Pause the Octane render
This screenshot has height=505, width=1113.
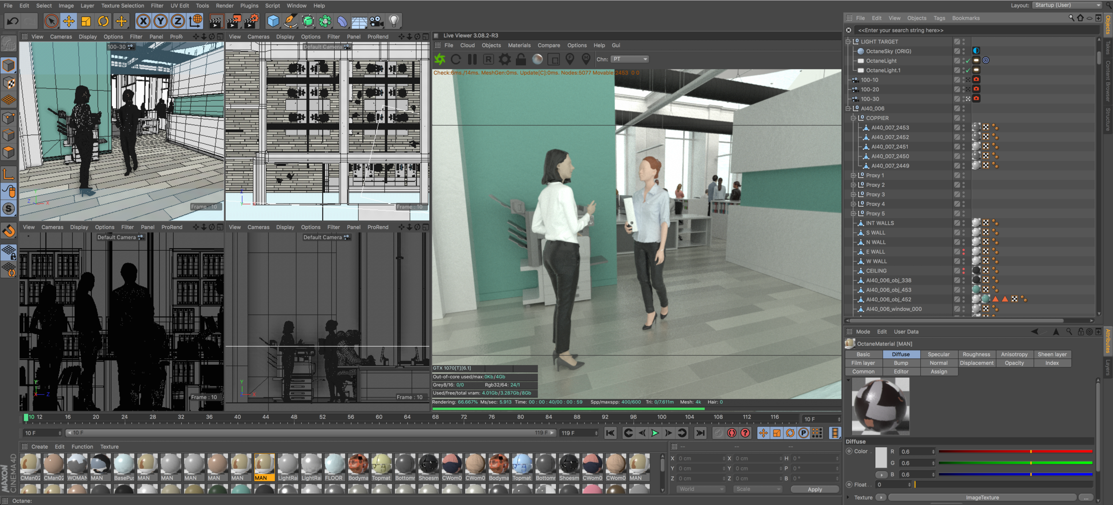[472, 59]
